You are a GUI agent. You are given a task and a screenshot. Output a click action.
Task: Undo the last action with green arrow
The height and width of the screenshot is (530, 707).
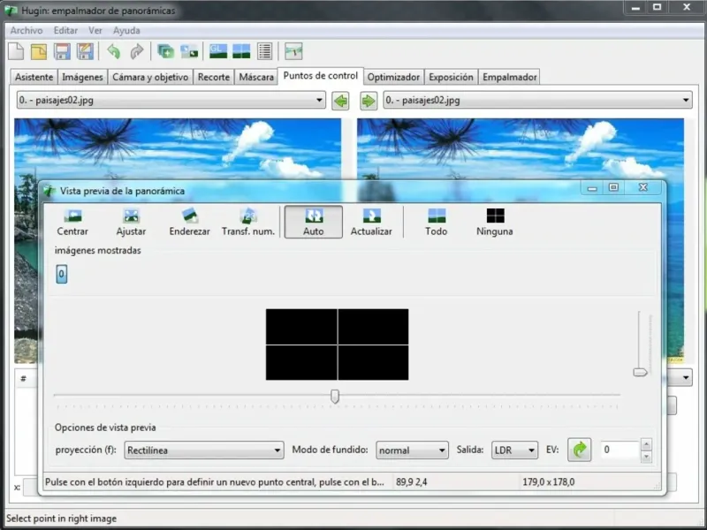[114, 51]
